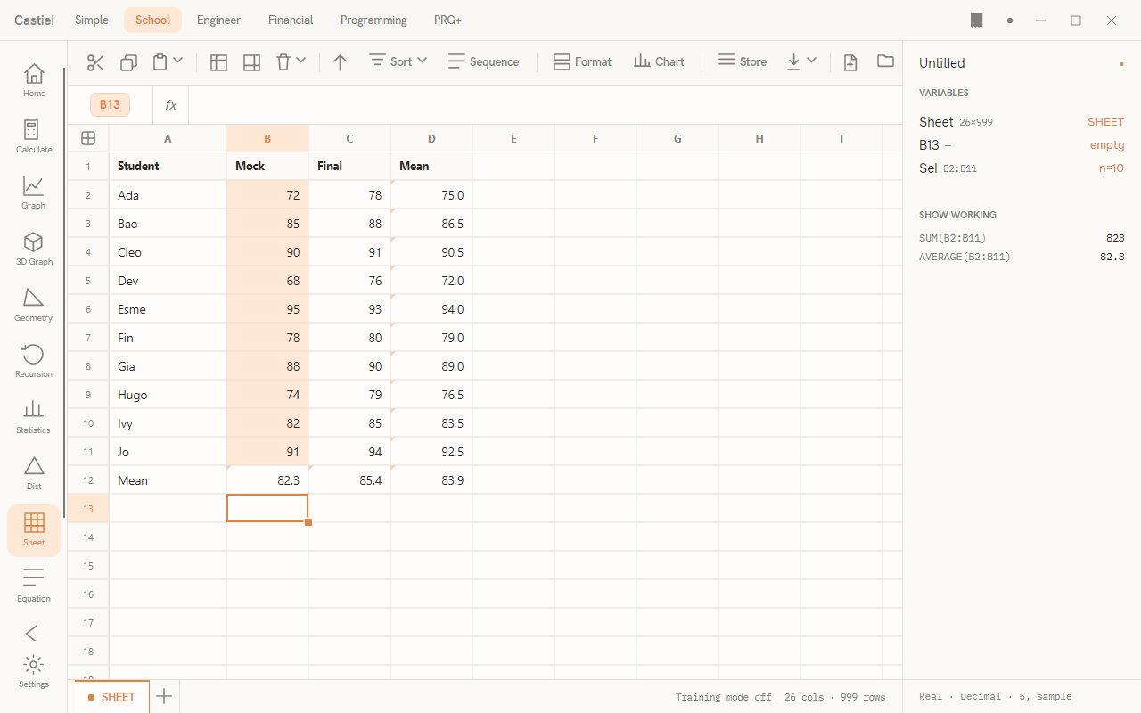Open the Statistics app
Screen dimensions: 1141x713
[x=34, y=417]
